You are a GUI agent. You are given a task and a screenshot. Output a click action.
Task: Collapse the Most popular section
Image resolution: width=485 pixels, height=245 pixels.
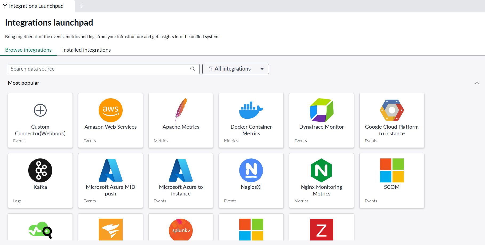pos(477,83)
